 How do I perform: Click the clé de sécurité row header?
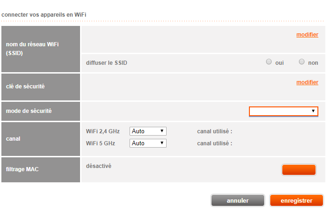pyautogui.click(x=25, y=87)
